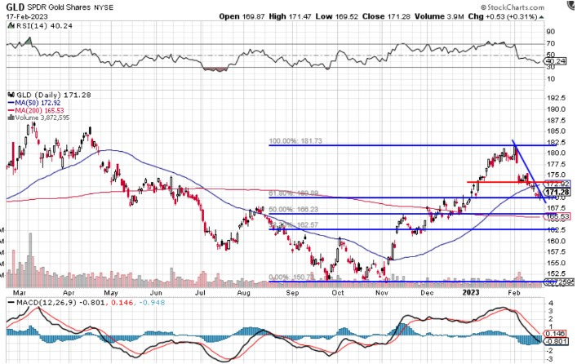Image resolution: width=577 pixels, height=364 pixels.
Task: Select the Nov month marker on time axis
Action: click(381, 291)
